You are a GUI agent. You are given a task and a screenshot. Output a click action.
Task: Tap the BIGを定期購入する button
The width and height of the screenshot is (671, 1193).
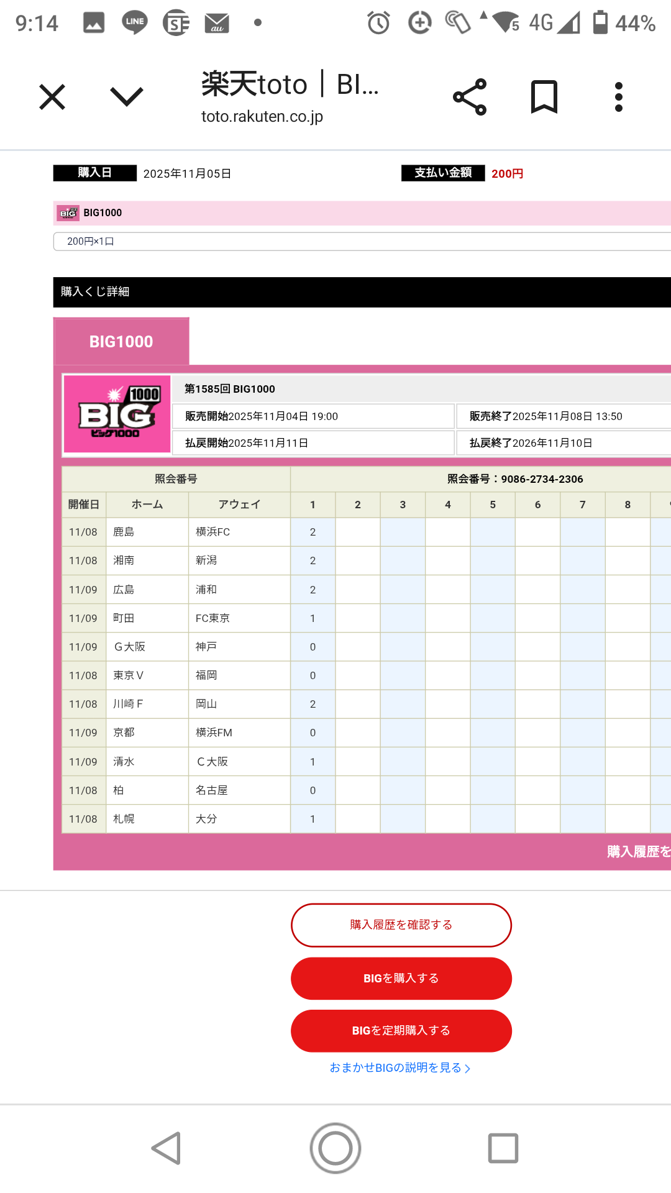tap(401, 1031)
